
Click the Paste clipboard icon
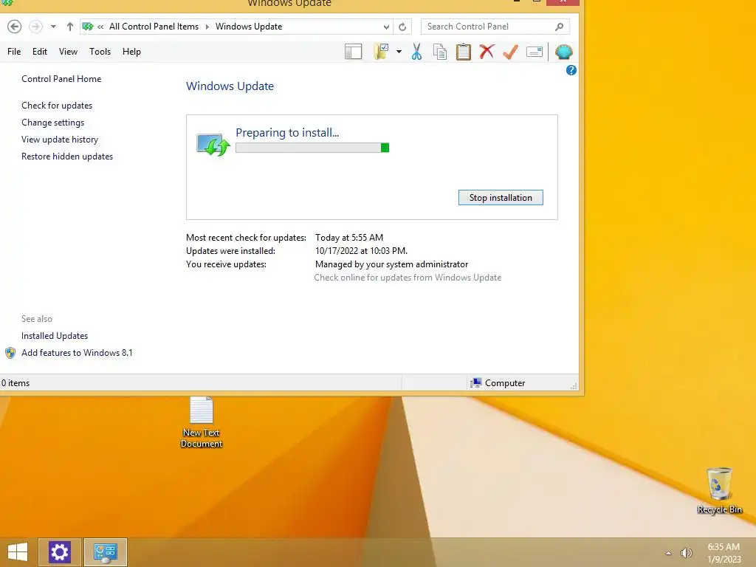coord(464,52)
